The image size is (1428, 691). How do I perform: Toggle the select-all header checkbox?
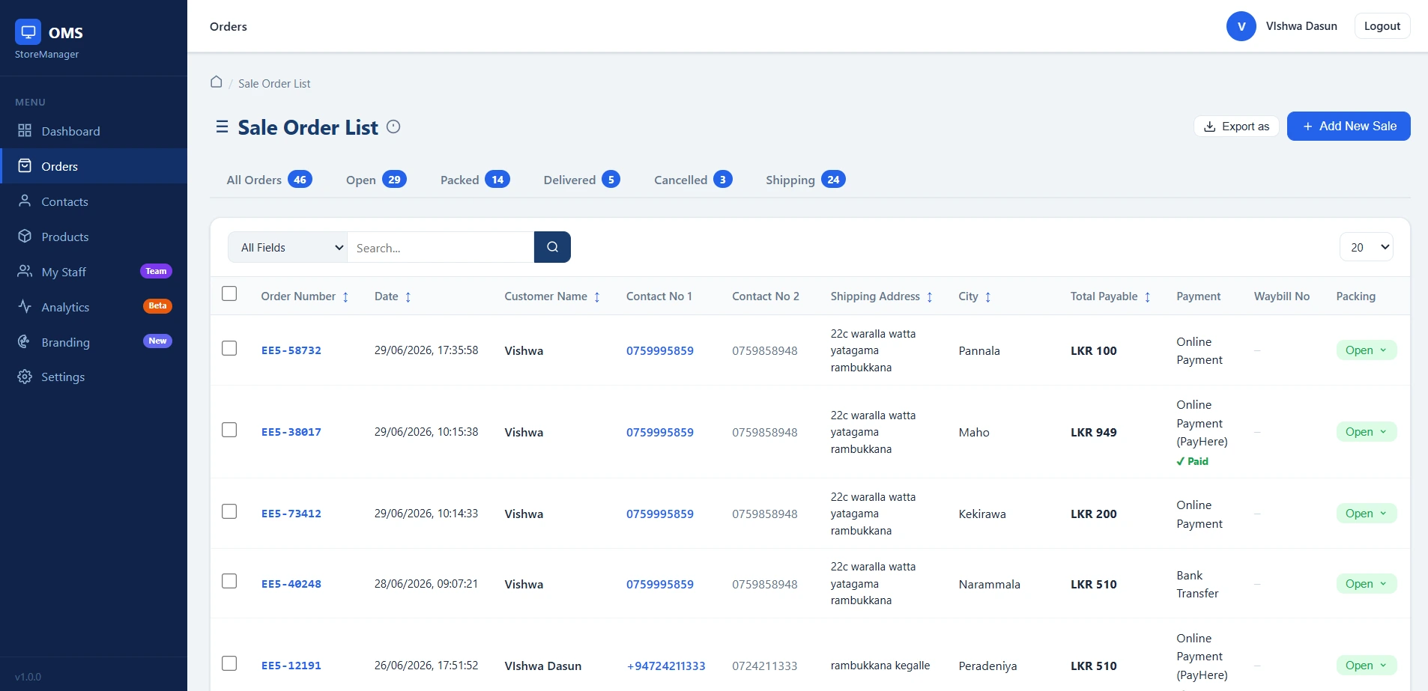[229, 293]
